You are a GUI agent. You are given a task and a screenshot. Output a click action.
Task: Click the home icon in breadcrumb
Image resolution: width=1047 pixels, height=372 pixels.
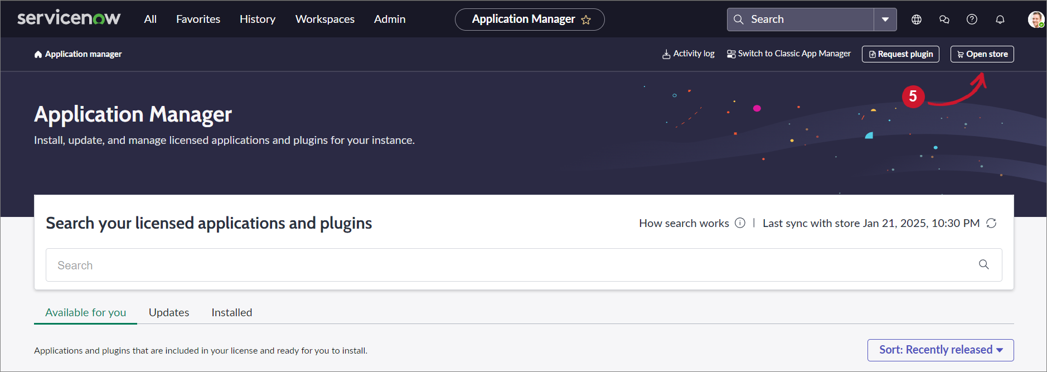(x=38, y=54)
